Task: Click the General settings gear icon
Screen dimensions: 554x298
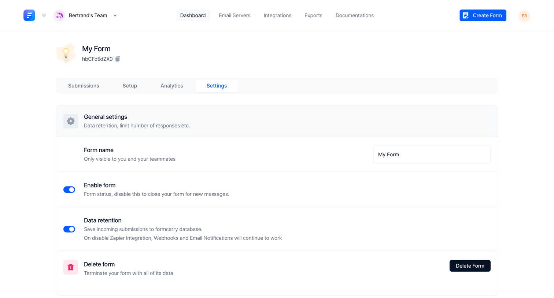Action: point(71,121)
